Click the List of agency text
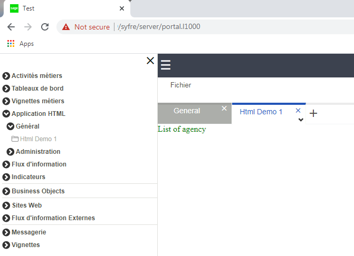Viewport: 354px width, 256px height. pos(181,130)
